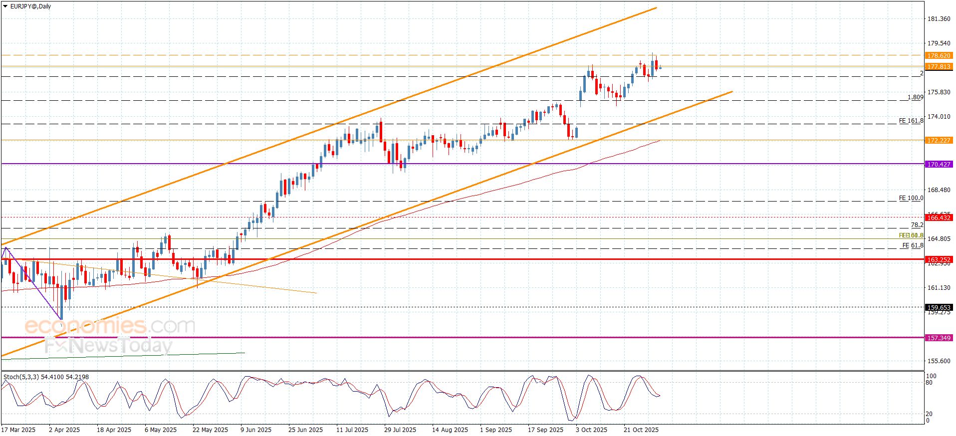Click the 6 May 2025 date label

click(161, 430)
